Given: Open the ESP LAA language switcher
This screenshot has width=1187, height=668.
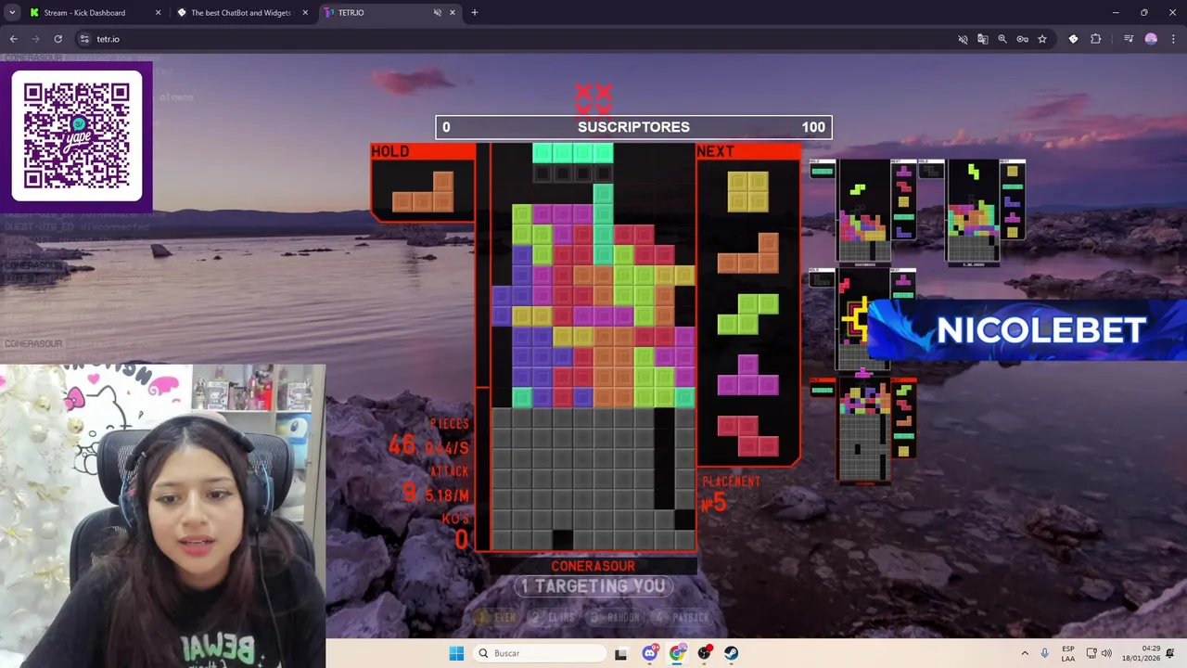Looking at the screenshot, I should 1068,653.
